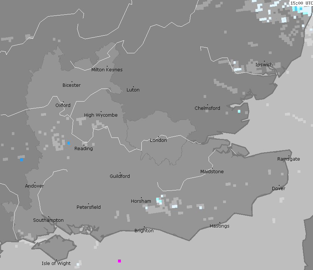Click the Southampton city label
Viewport: 313px width, 270px height.
click(48, 220)
